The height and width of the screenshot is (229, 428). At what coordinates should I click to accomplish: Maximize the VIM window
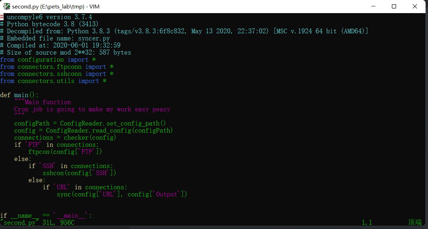click(x=394, y=6)
